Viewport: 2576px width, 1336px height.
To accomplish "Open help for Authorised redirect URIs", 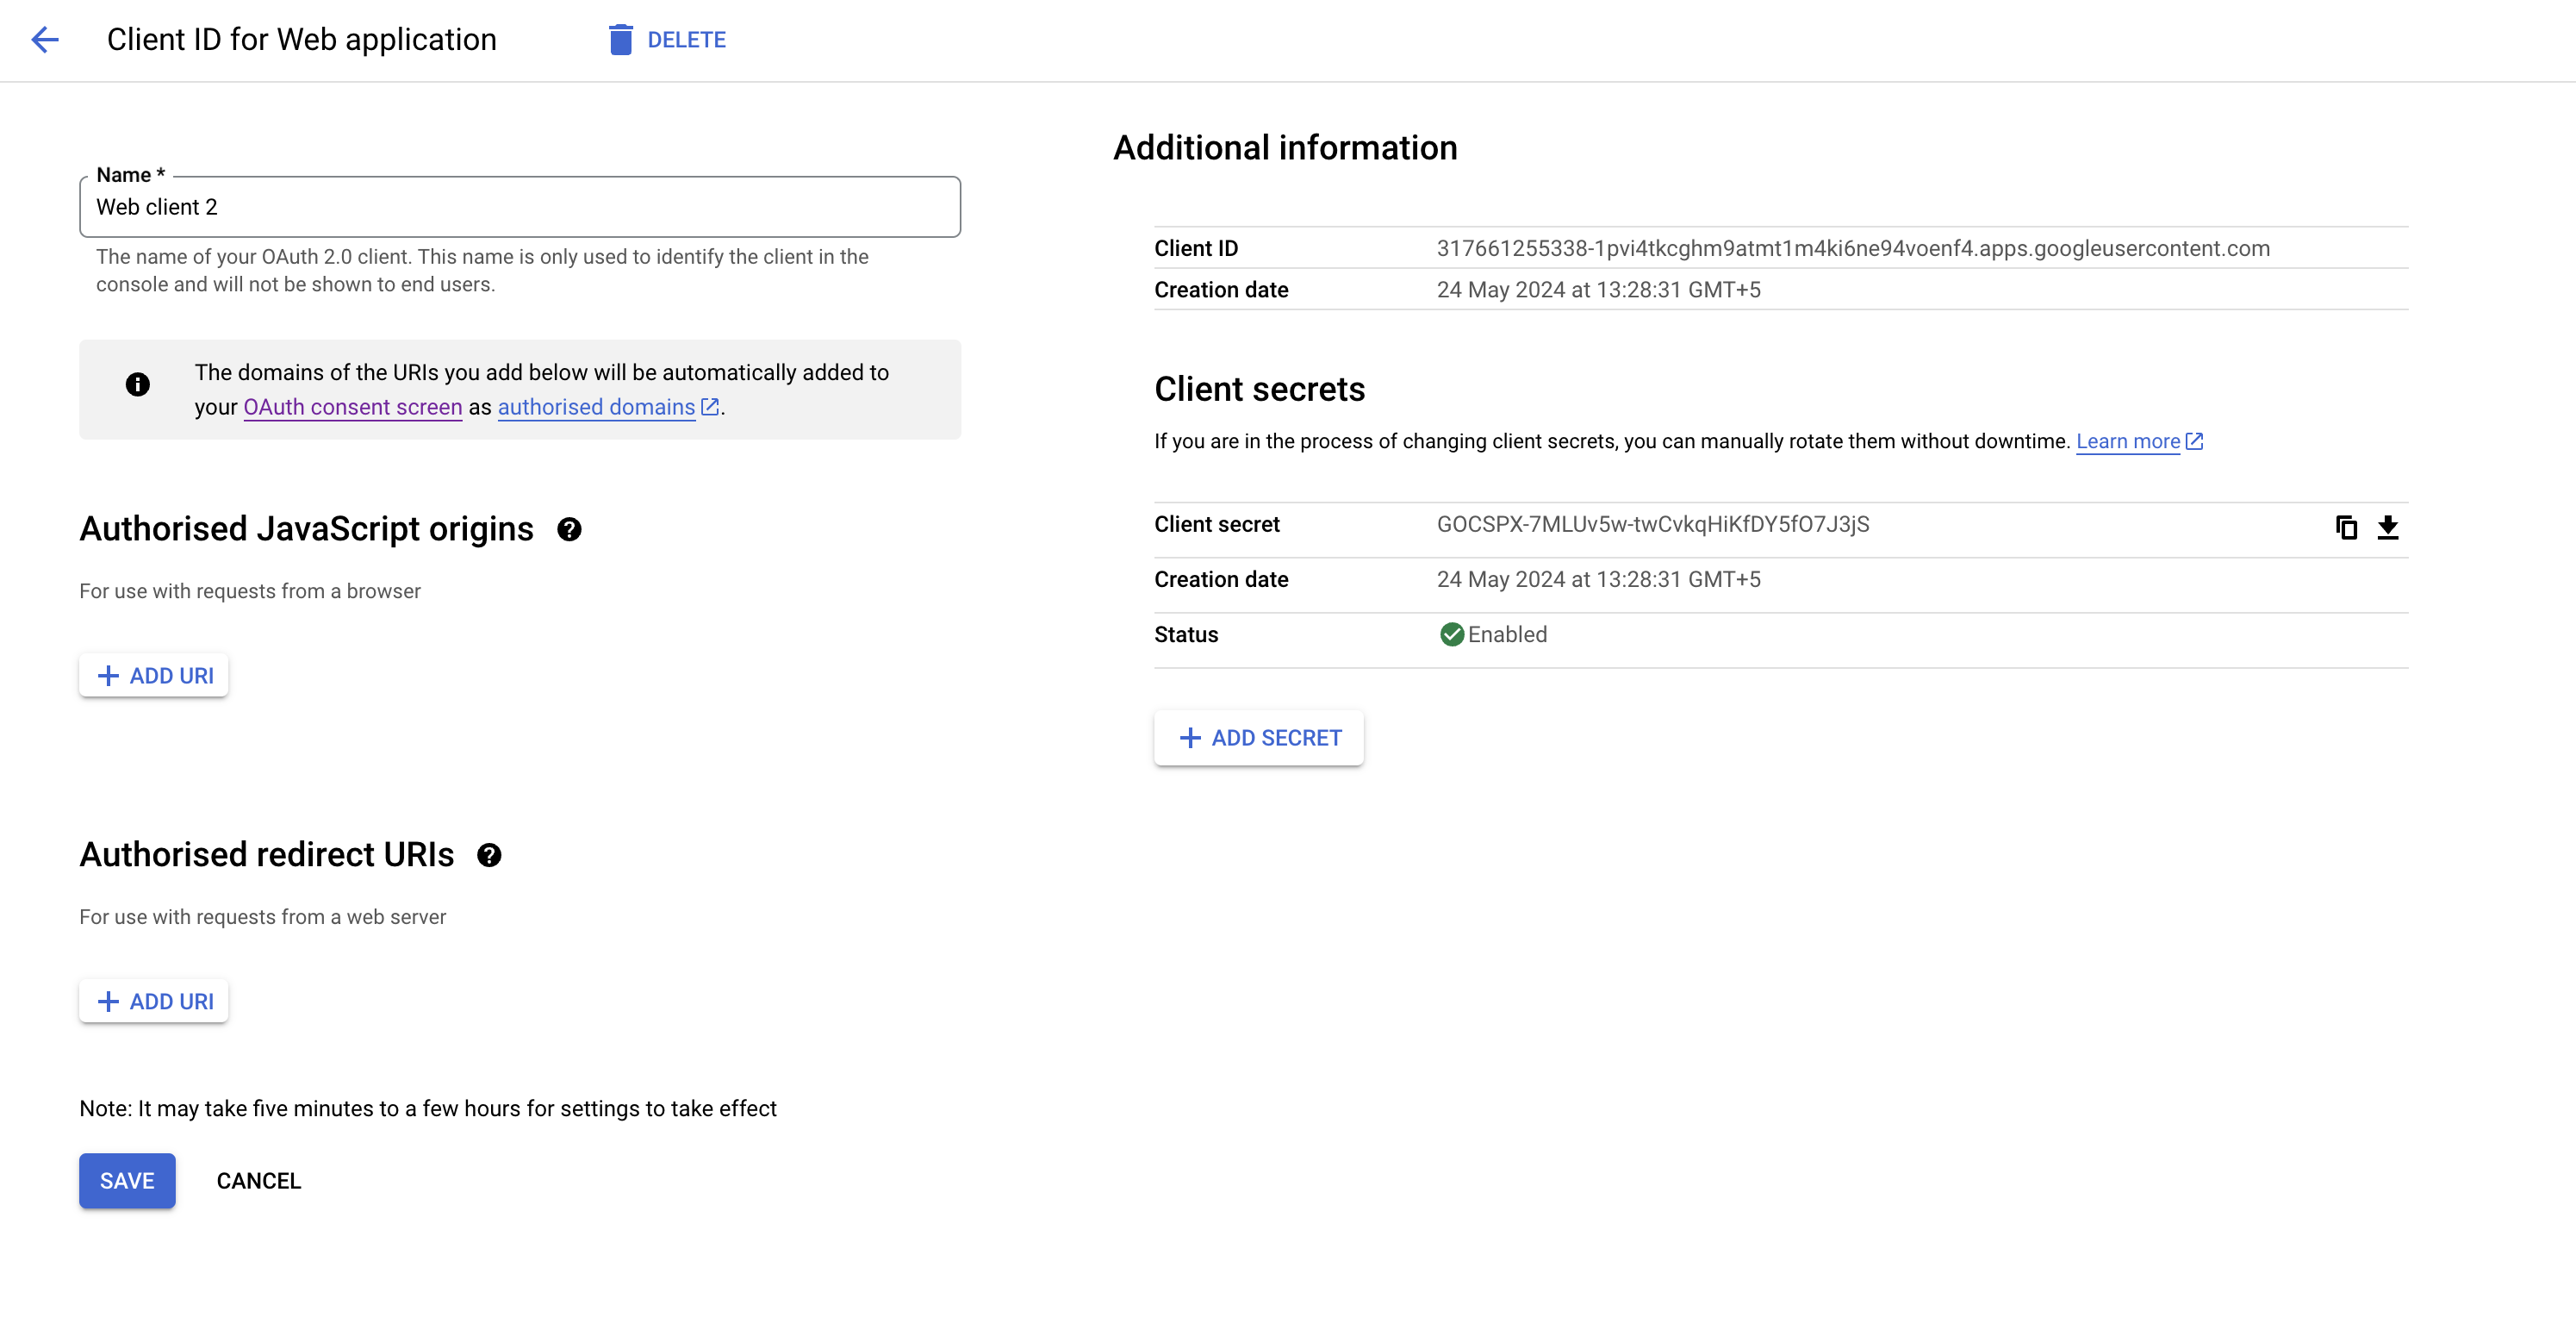I will (x=489, y=856).
